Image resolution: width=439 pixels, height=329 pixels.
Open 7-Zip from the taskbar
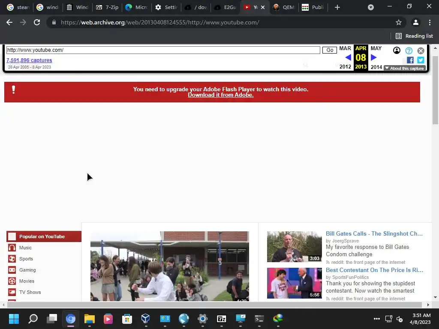click(x=222, y=319)
